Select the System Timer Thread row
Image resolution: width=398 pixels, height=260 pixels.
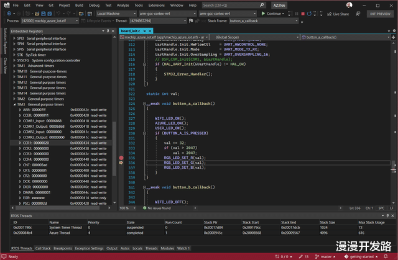click(203, 227)
